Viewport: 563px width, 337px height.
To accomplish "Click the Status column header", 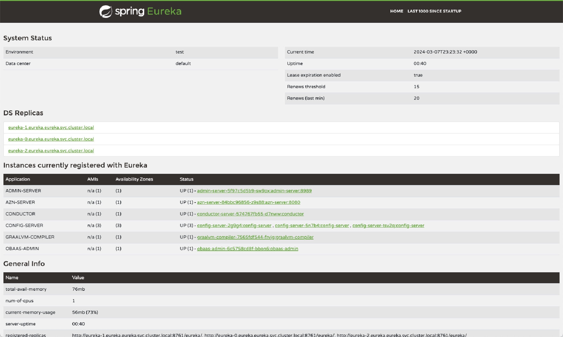I will tap(186, 179).
